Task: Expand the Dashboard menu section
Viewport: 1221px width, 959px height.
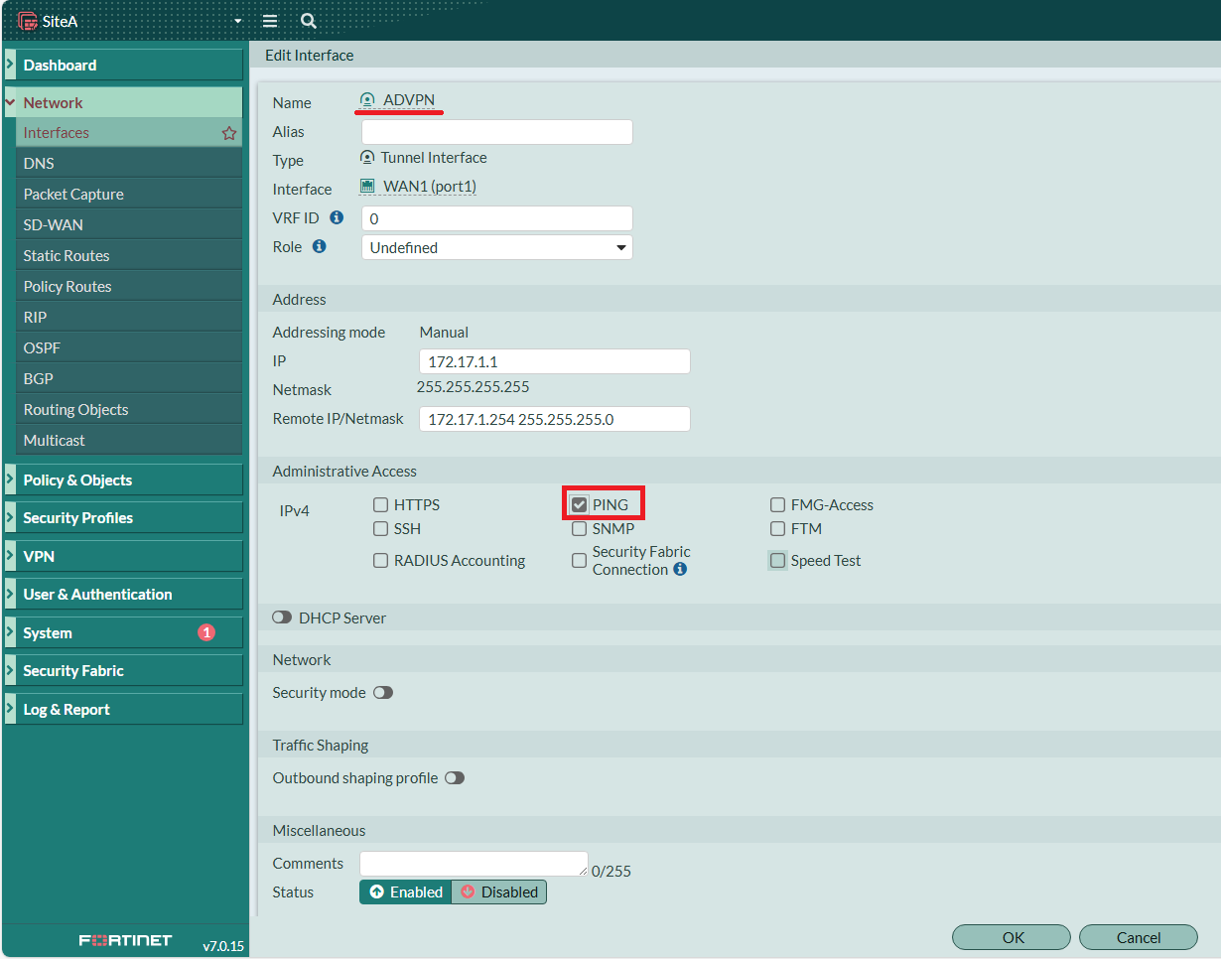Action: pos(123,65)
